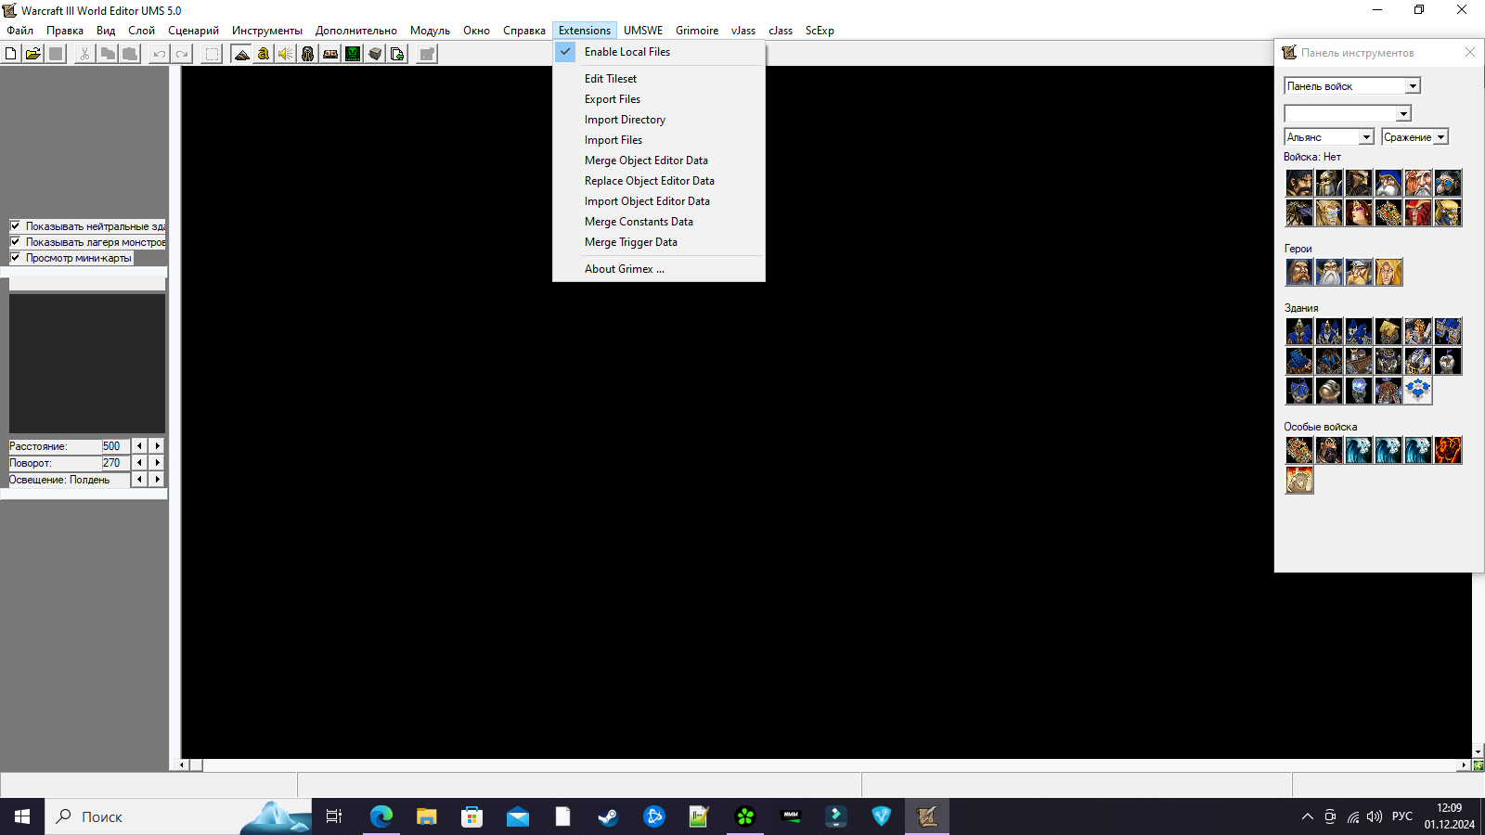
Task: Select the Mountain King hero icon
Action: pyautogui.click(x=1359, y=272)
